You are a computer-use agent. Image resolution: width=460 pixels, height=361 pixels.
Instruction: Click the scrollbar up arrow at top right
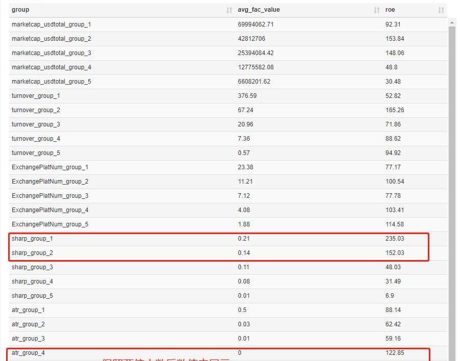pyautogui.click(x=452, y=22)
